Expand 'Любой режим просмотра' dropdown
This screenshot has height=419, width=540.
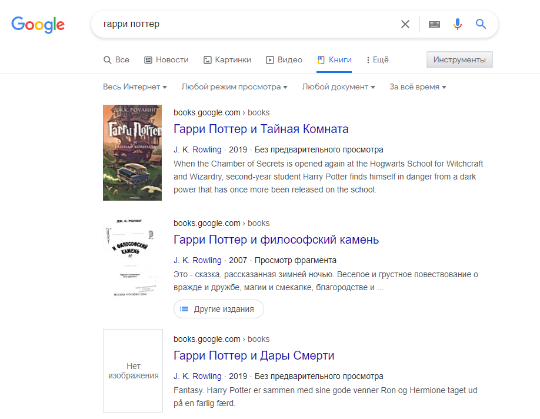pos(235,87)
